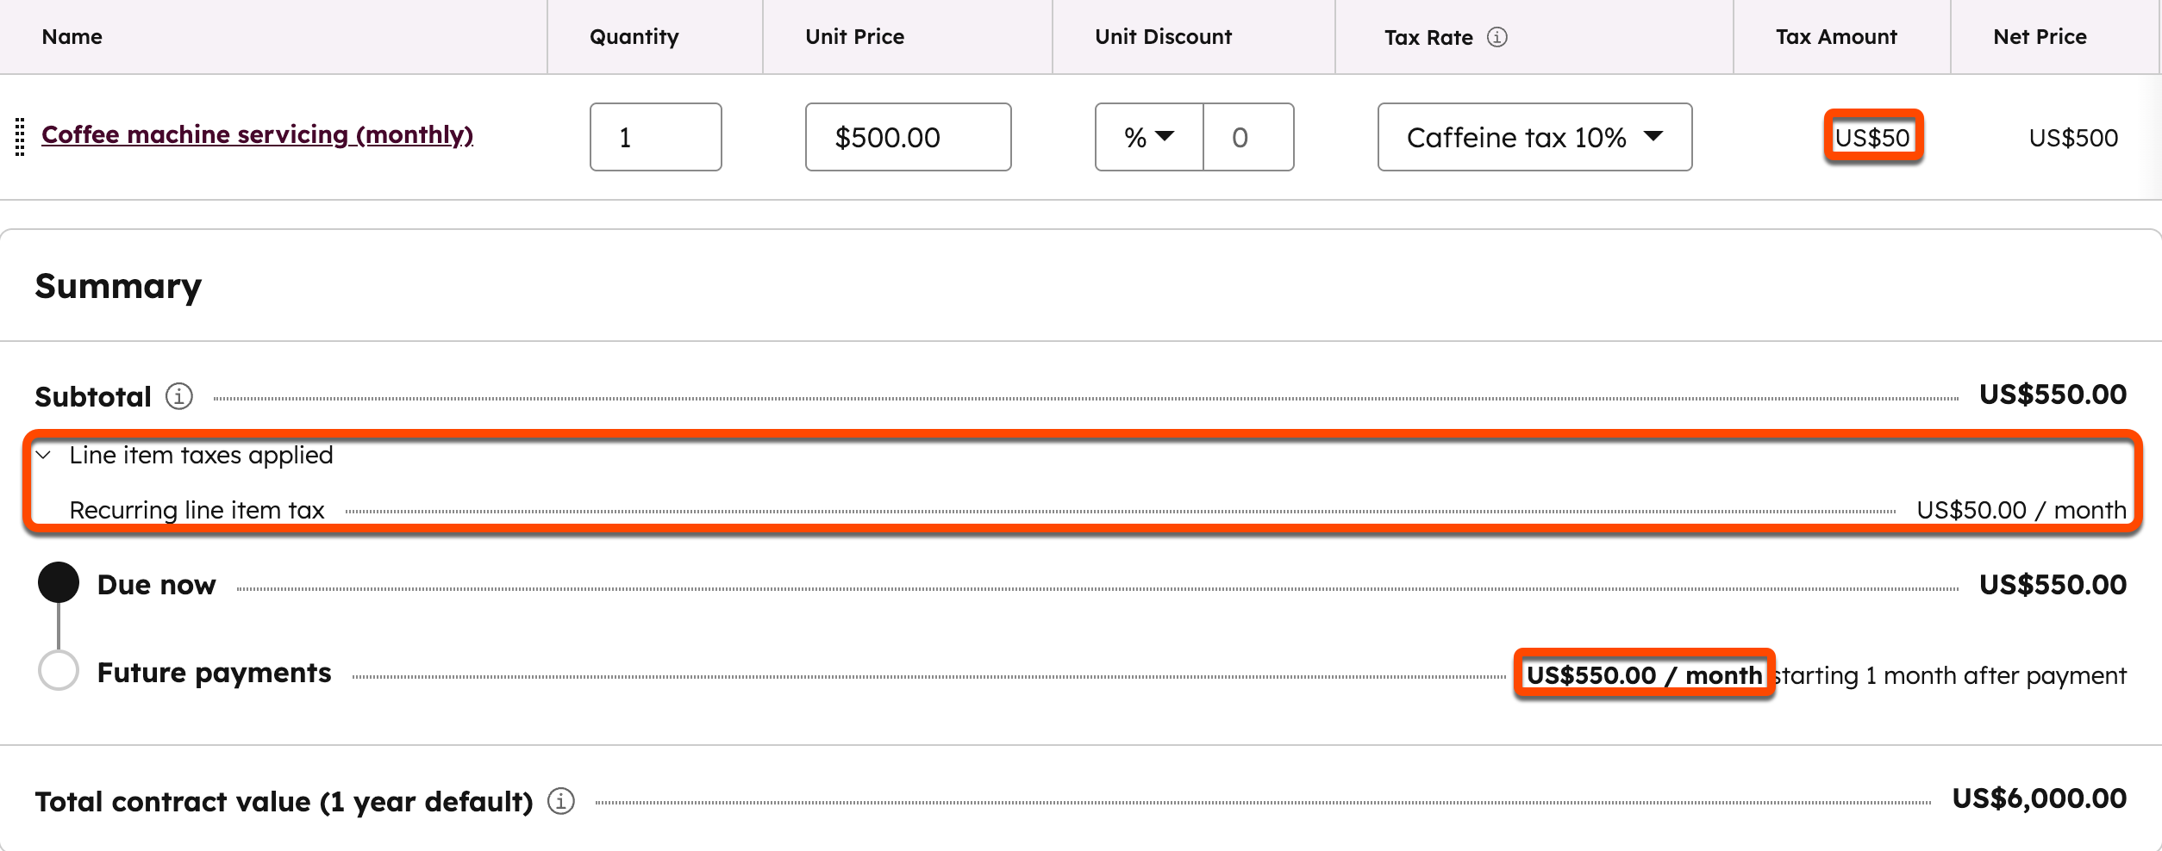Click the Tax Amount value US$50
Image resolution: width=2162 pixels, height=851 pixels.
pyautogui.click(x=1872, y=138)
